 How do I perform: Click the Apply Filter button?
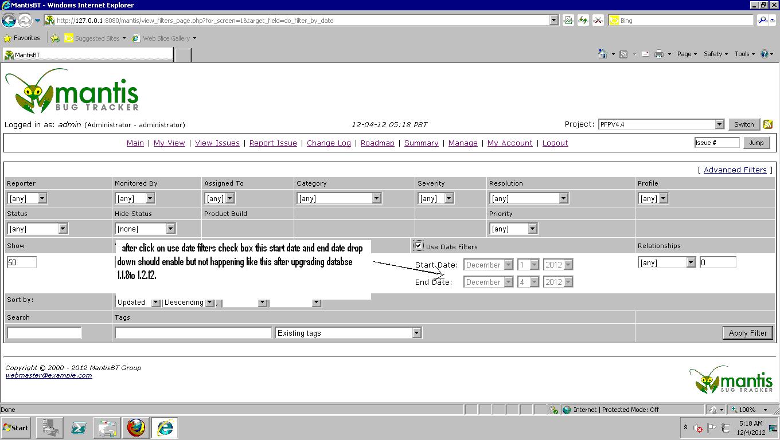tap(747, 333)
